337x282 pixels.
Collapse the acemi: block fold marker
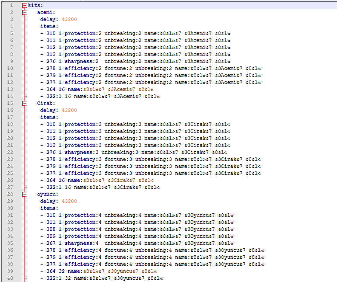tap(25, 12)
